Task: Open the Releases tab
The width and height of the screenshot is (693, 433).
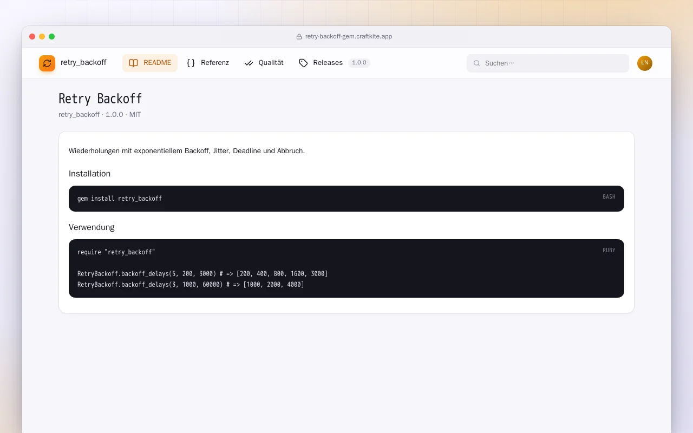Action: coord(334,63)
